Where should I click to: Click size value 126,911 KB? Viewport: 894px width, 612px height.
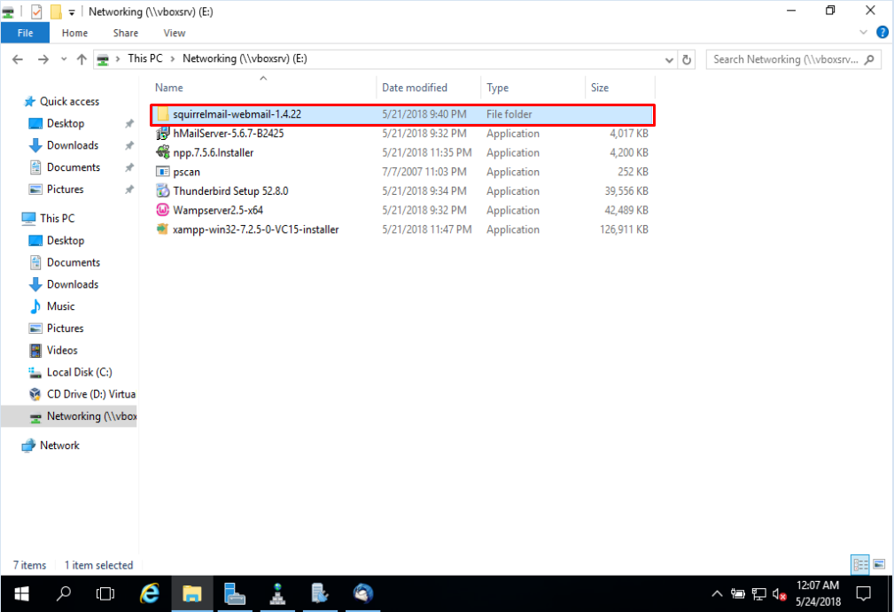point(624,229)
